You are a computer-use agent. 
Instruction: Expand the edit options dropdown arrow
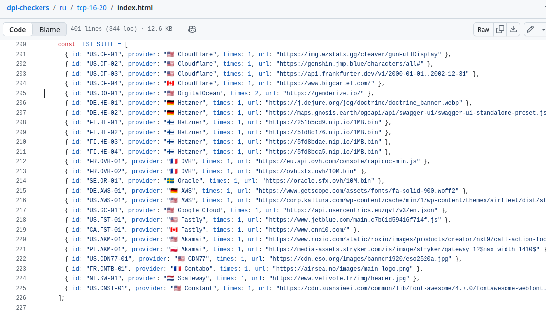point(543,29)
